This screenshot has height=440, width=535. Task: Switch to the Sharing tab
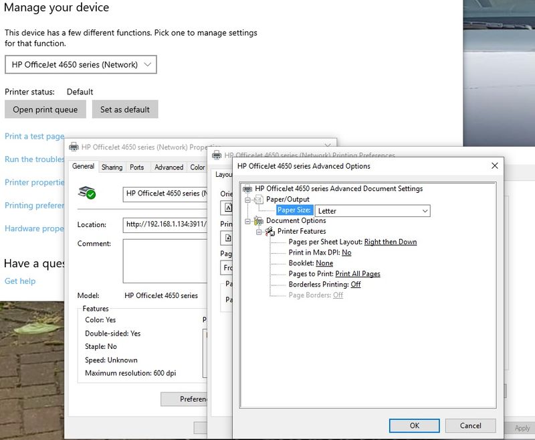click(112, 167)
